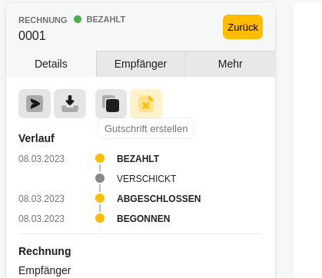Click the date next to ABGESCHLOSSEN
The height and width of the screenshot is (278, 322).
[41, 199]
